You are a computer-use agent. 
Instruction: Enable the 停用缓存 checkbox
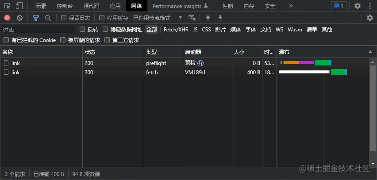point(102,18)
